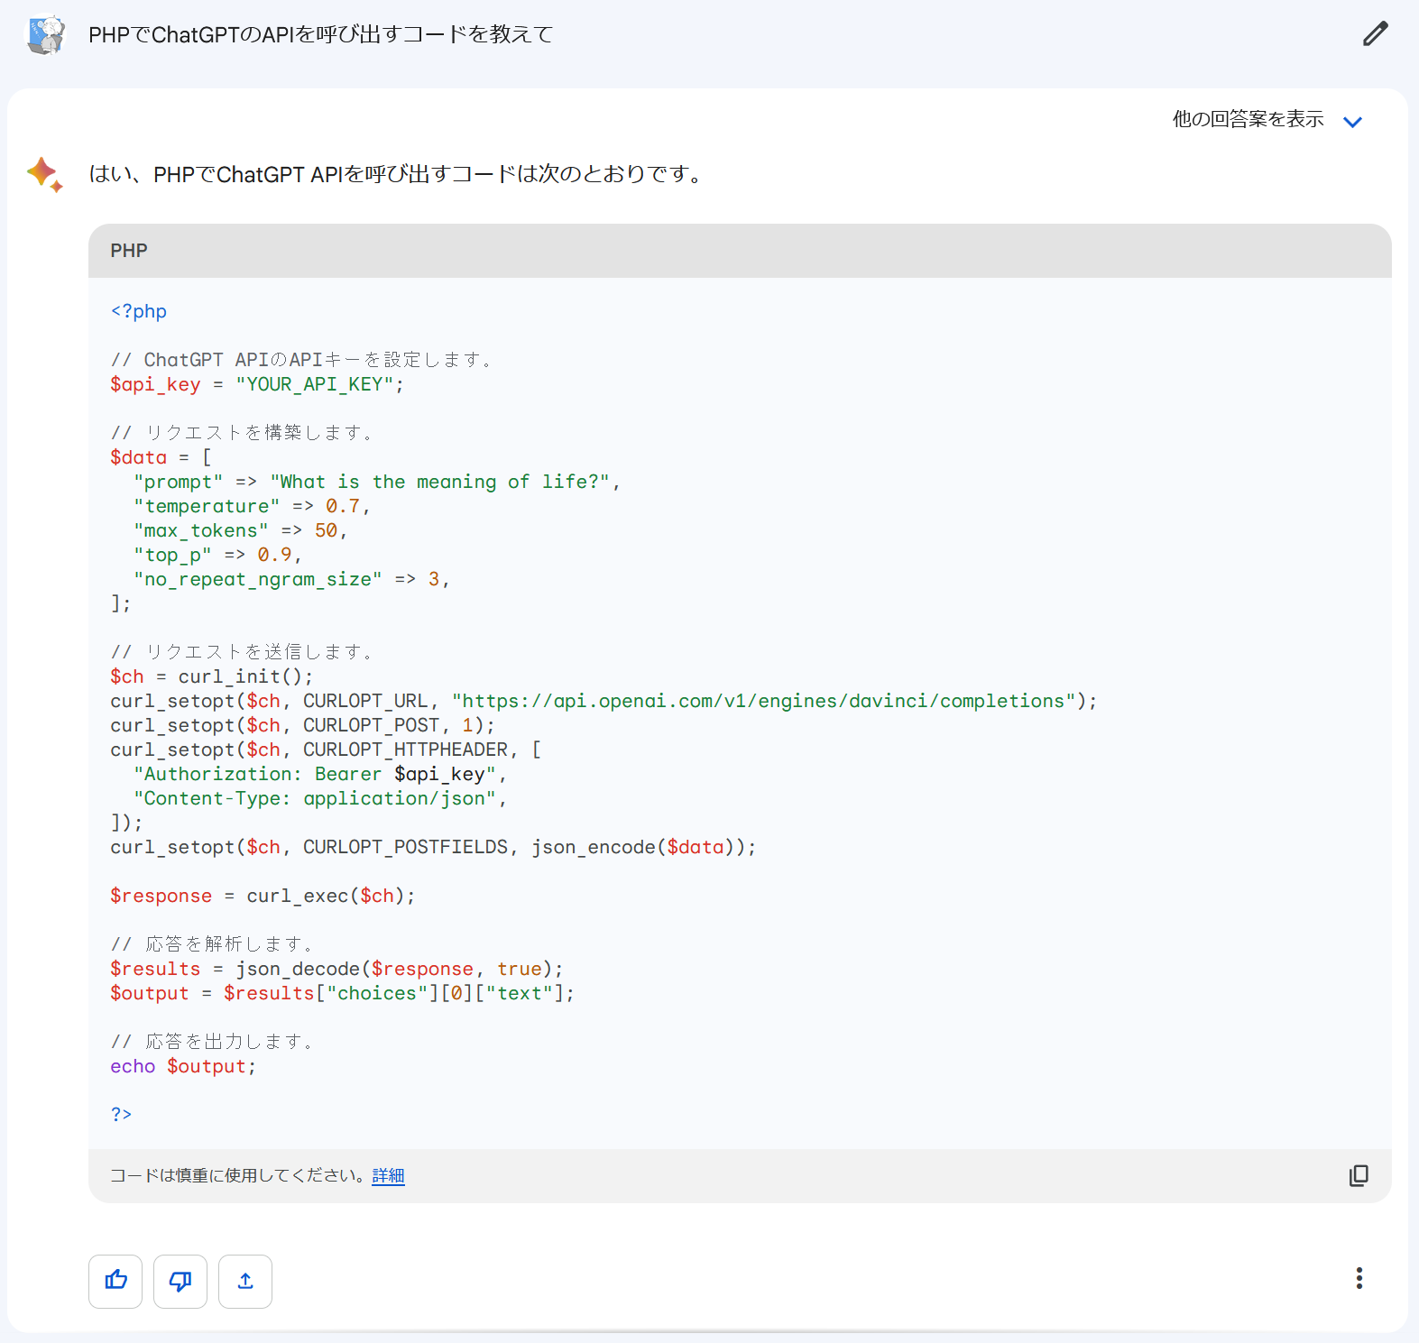Click the "Content-Type: application/json" line
This screenshot has height=1343, width=1419.
pos(320,798)
